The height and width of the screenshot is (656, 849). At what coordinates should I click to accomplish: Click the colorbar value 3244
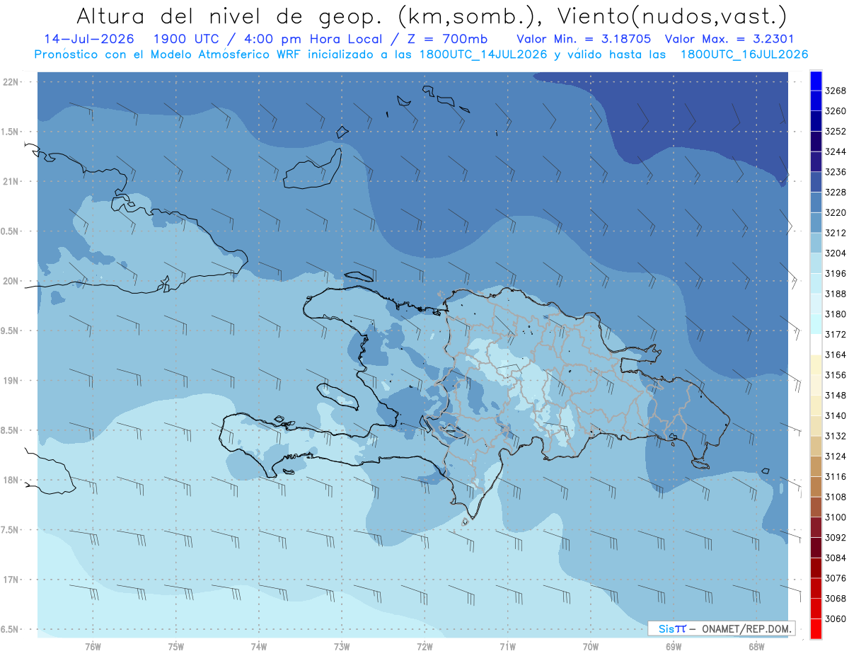click(836, 151)
